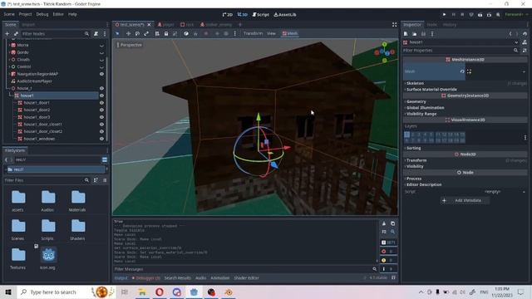
Task: Switch to the AssetLib workspace
Action: click(x=284, y=15)
